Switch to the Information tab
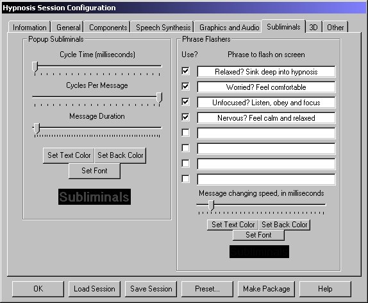Screen dimensions: 368x303 29,27
